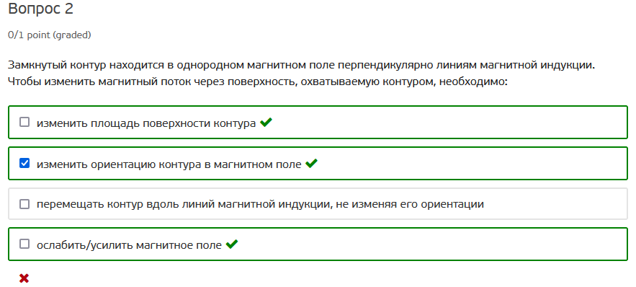Viewport: 636px width, 287px height.
Task: Click green checkmark next to 'ослабить/усилить магнитное поле'
Action: [x=232, y=244]
